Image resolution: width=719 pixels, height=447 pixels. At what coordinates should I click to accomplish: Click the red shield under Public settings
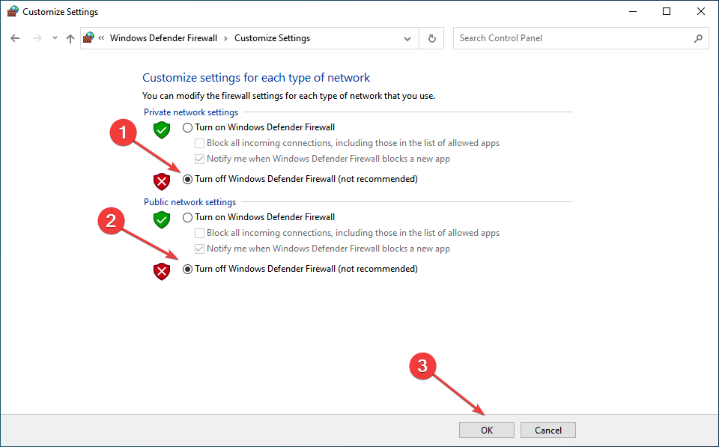(162, 271)
